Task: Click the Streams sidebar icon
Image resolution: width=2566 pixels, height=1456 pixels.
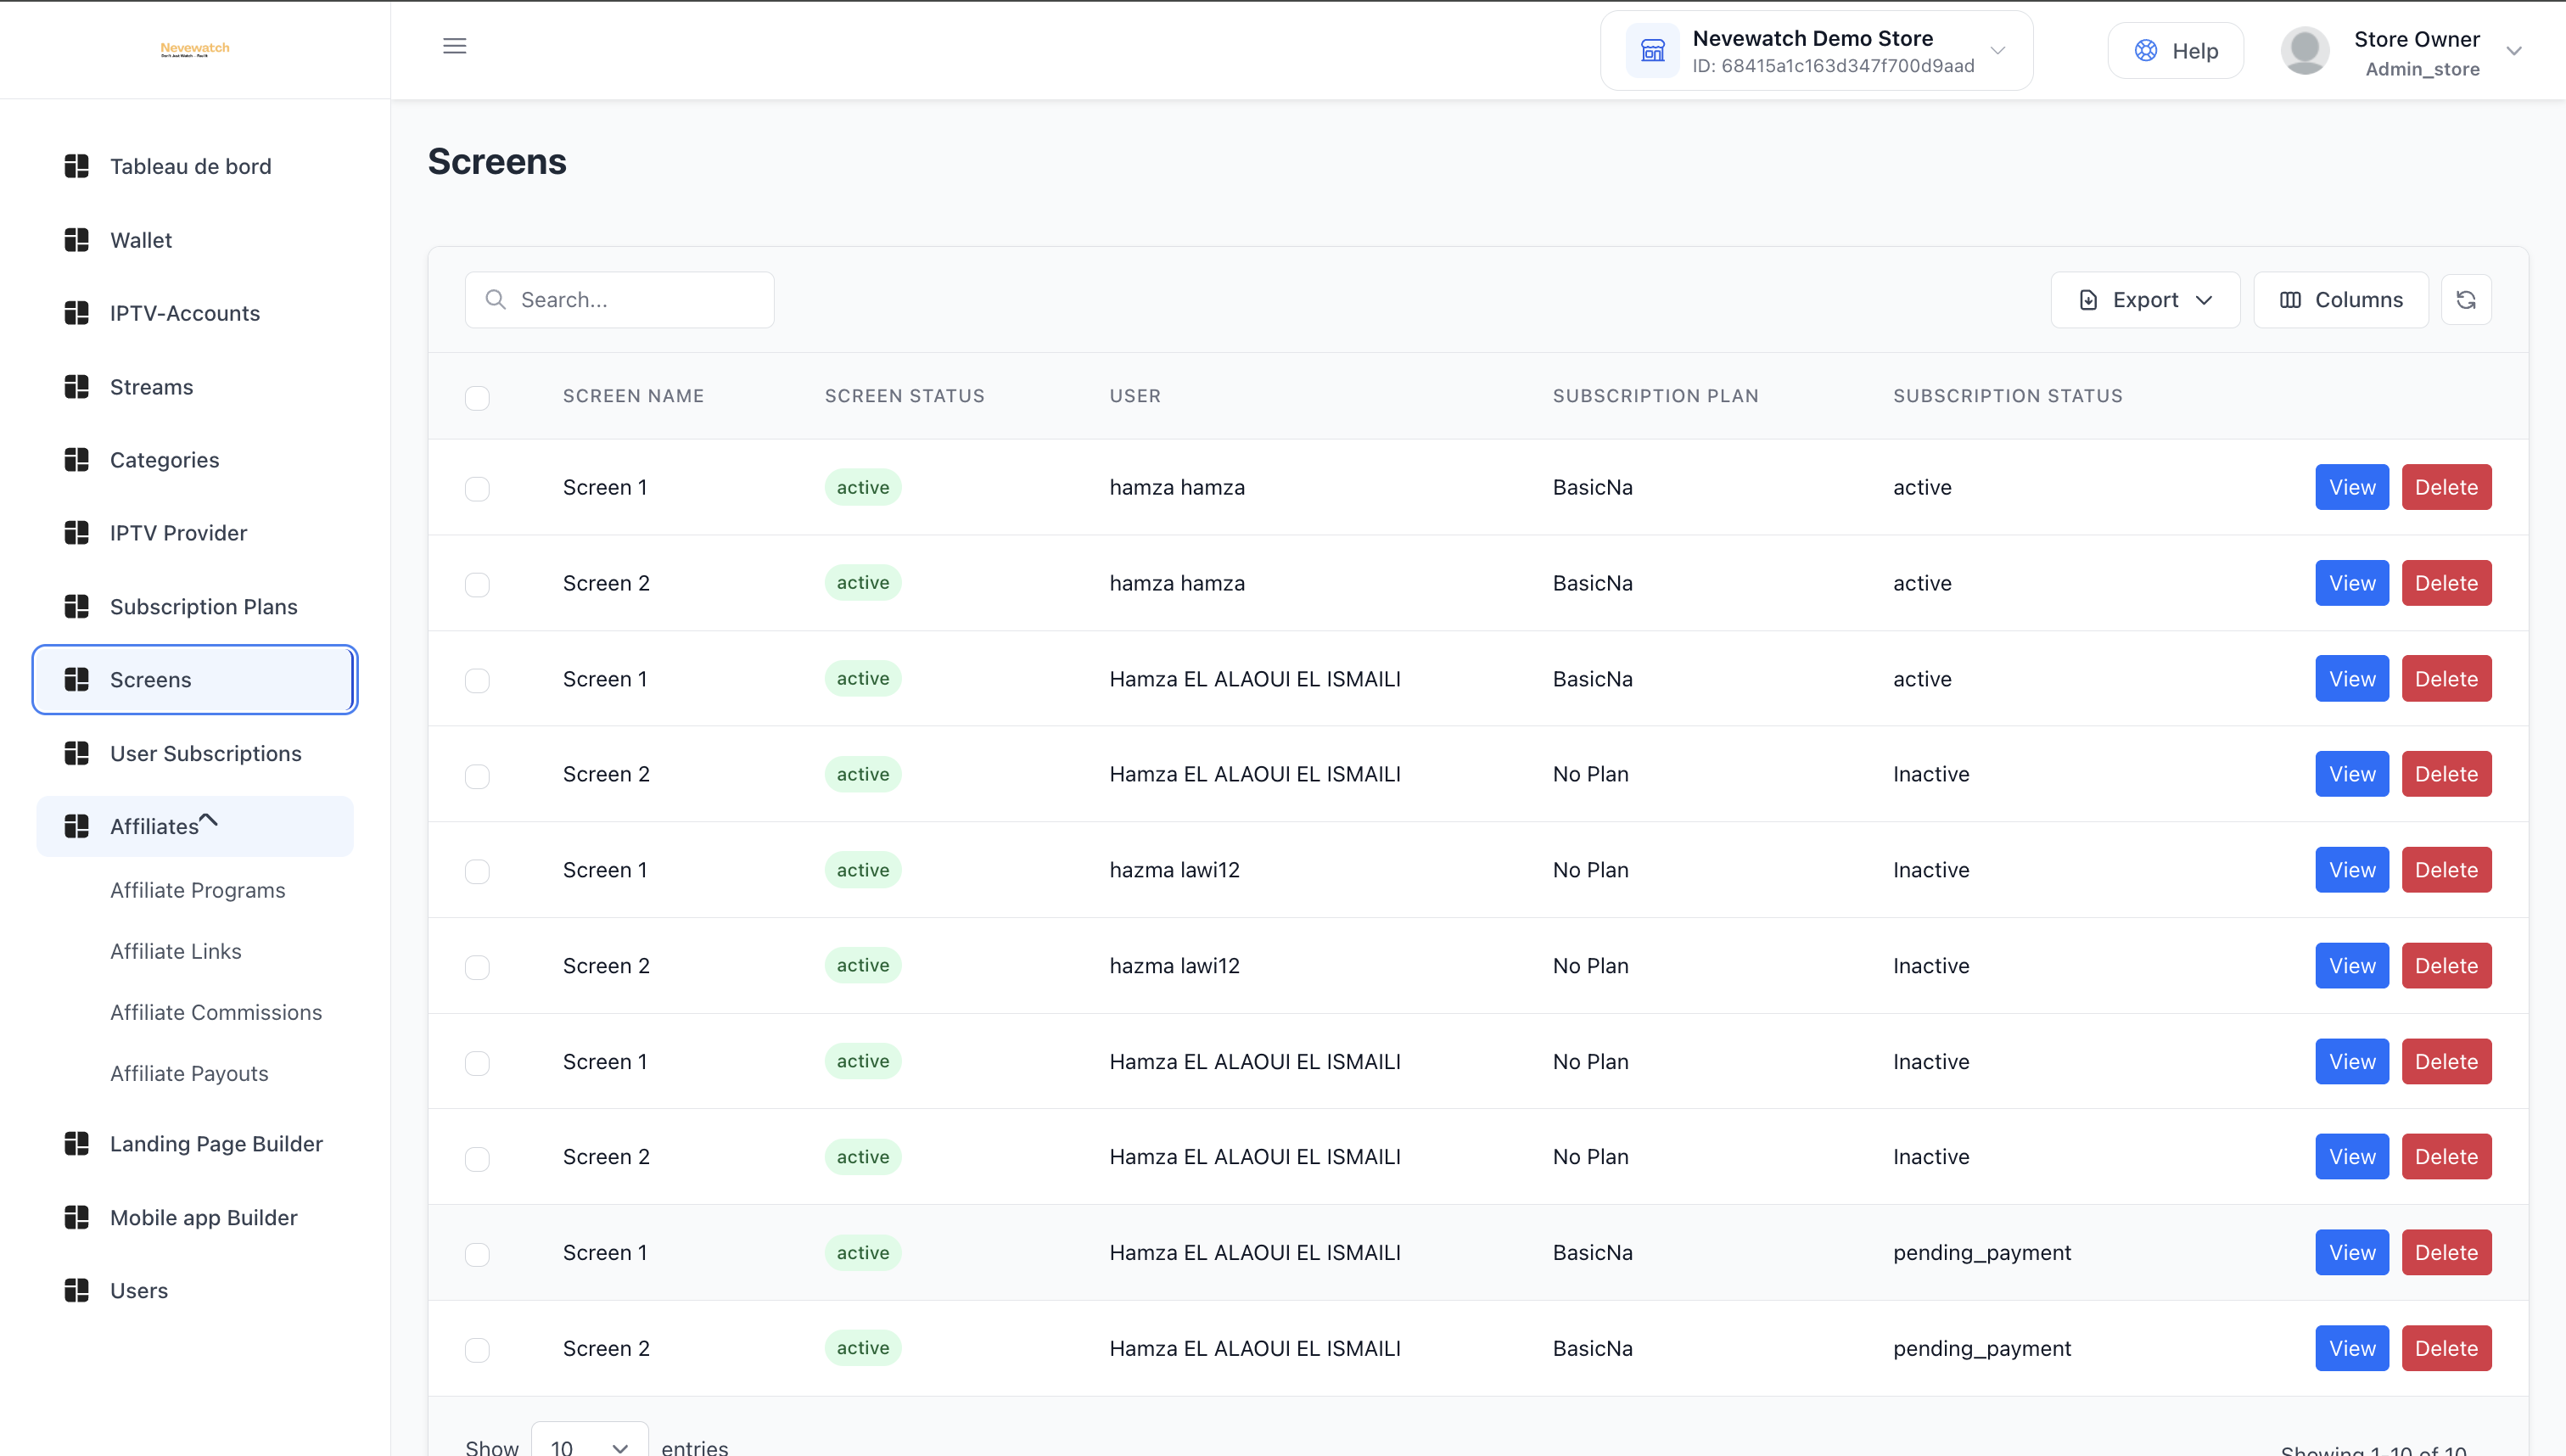Action: pyautogui.click(x=77, y=387)
